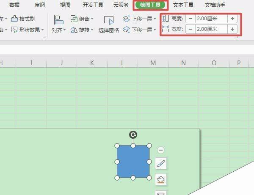Expand the 上移一层 dropdown arrow
Screen dimensions: 254x195
coord(155,19)
